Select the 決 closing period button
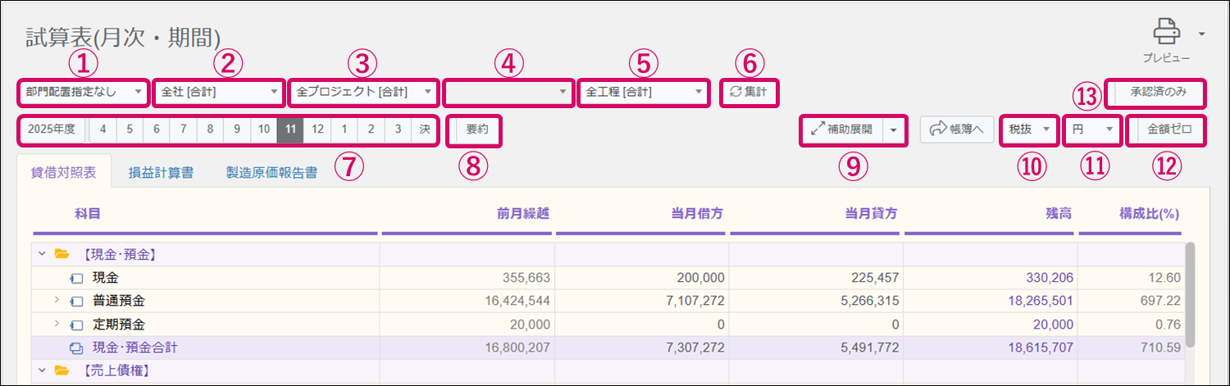The image size is (1230, 386). click(424, 129)
